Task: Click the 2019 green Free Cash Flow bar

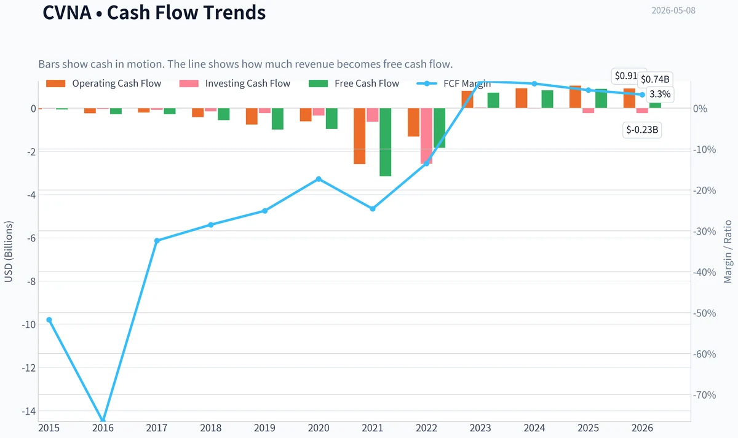Action: 277,119
